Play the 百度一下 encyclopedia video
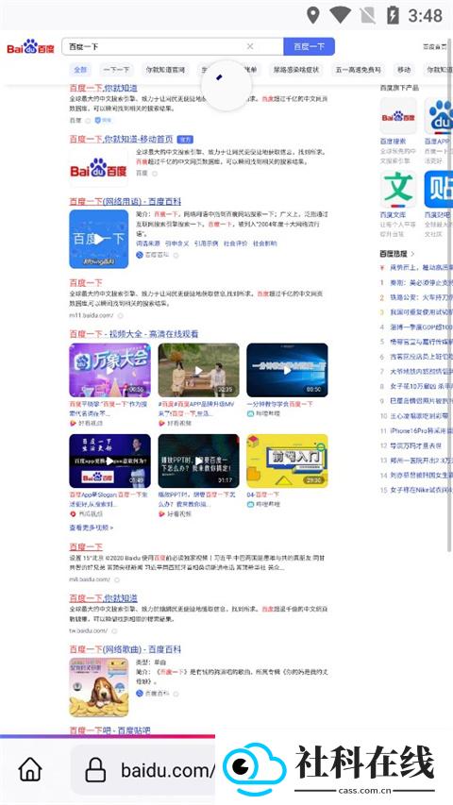The height and width of the screenshot is (805, 453). (x=98, y=239)
